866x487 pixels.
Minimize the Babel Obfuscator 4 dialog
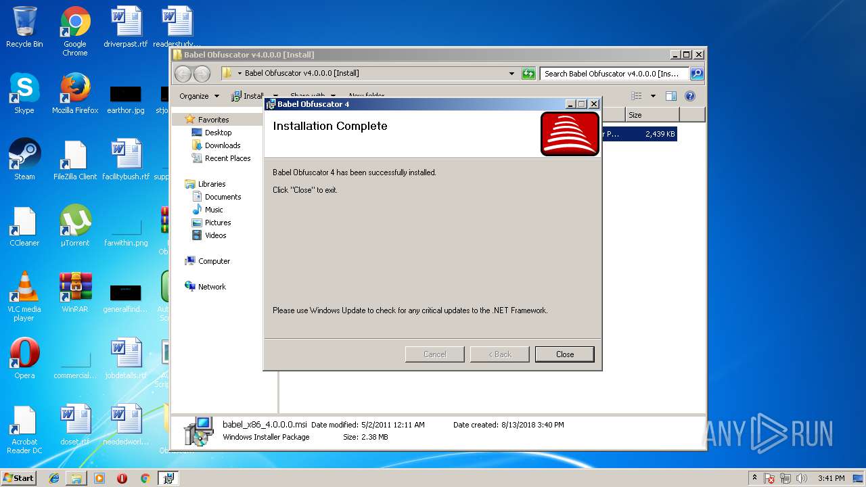coord(570,104)
